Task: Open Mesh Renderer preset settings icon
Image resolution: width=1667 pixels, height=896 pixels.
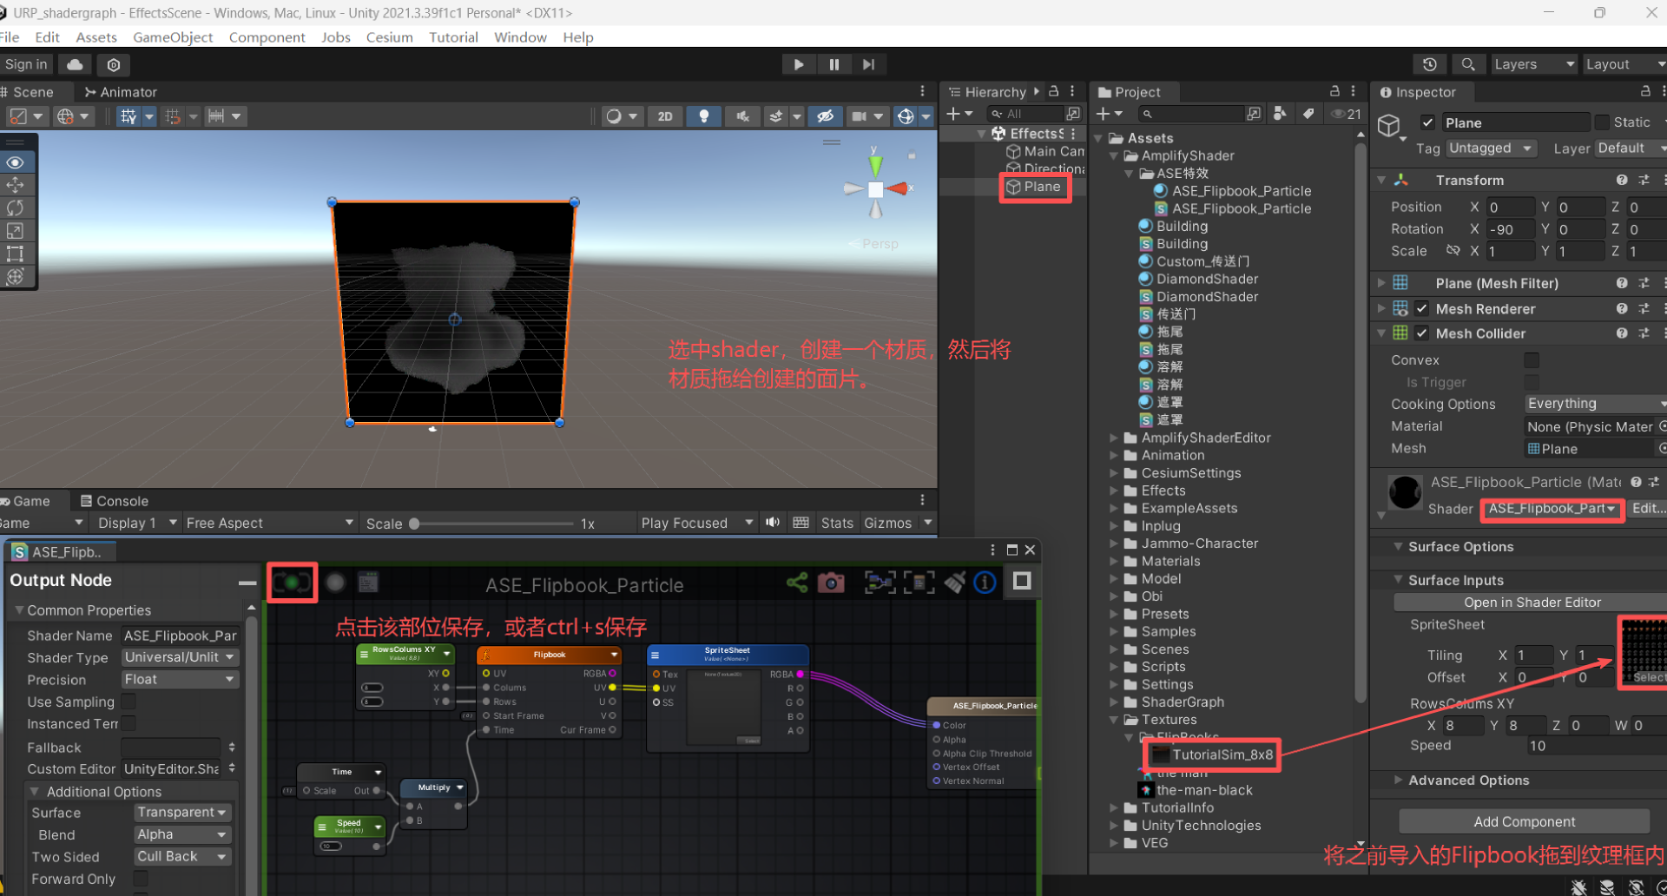Action: pyautogui.click(x=1644, y=308)
